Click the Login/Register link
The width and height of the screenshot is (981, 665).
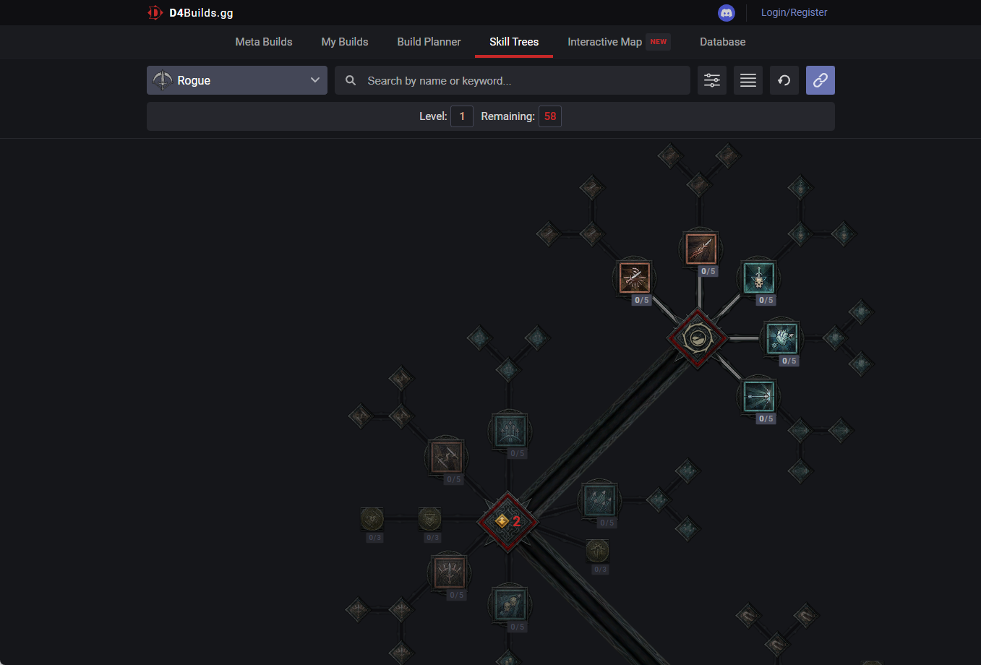coord(794,12)
